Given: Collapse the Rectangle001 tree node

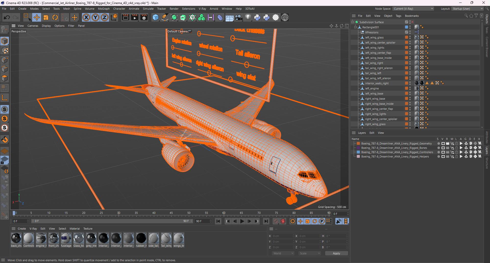Looking at the screenshot, I should click(x=356, y=27).
